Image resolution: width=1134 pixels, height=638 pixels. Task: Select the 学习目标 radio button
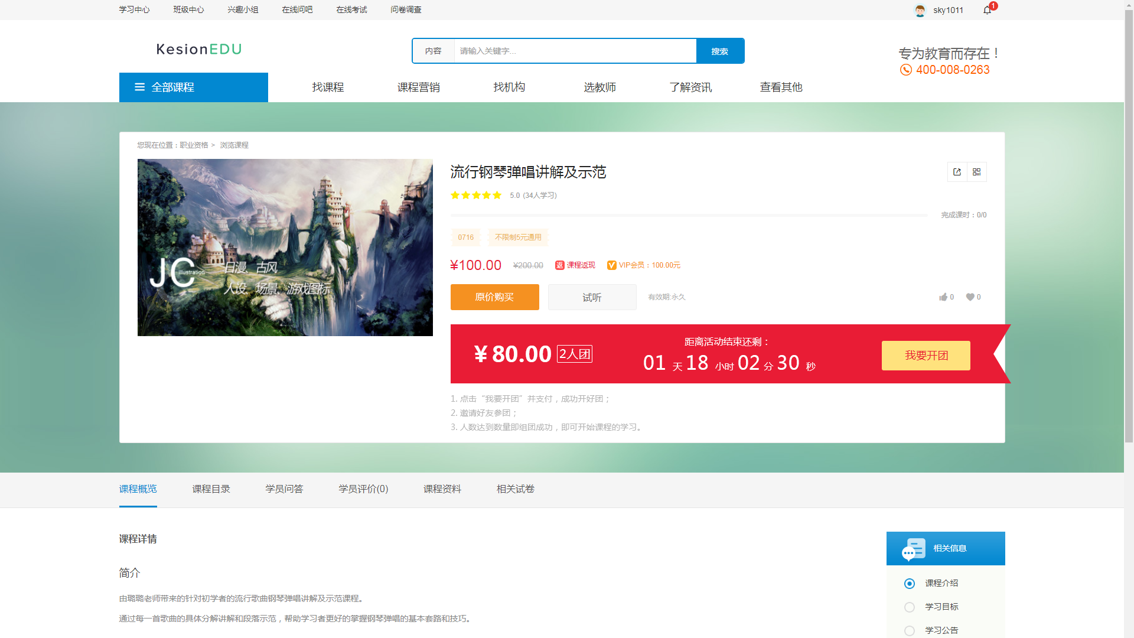point(909,607)
